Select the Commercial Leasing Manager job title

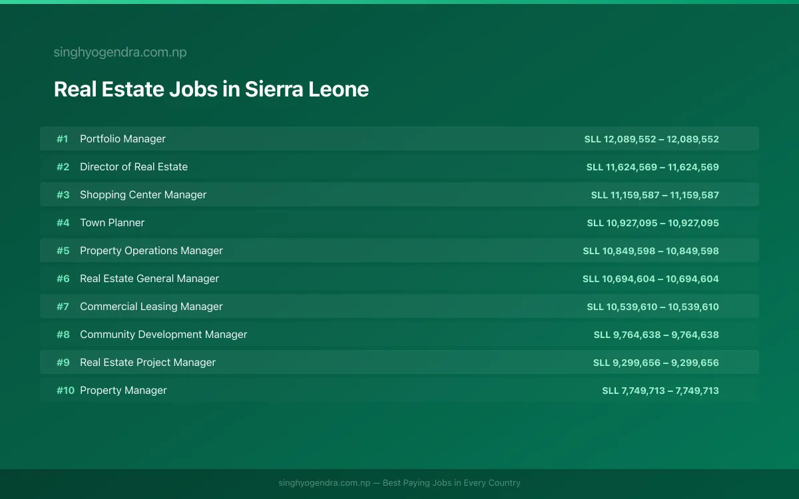pos(151,307)
